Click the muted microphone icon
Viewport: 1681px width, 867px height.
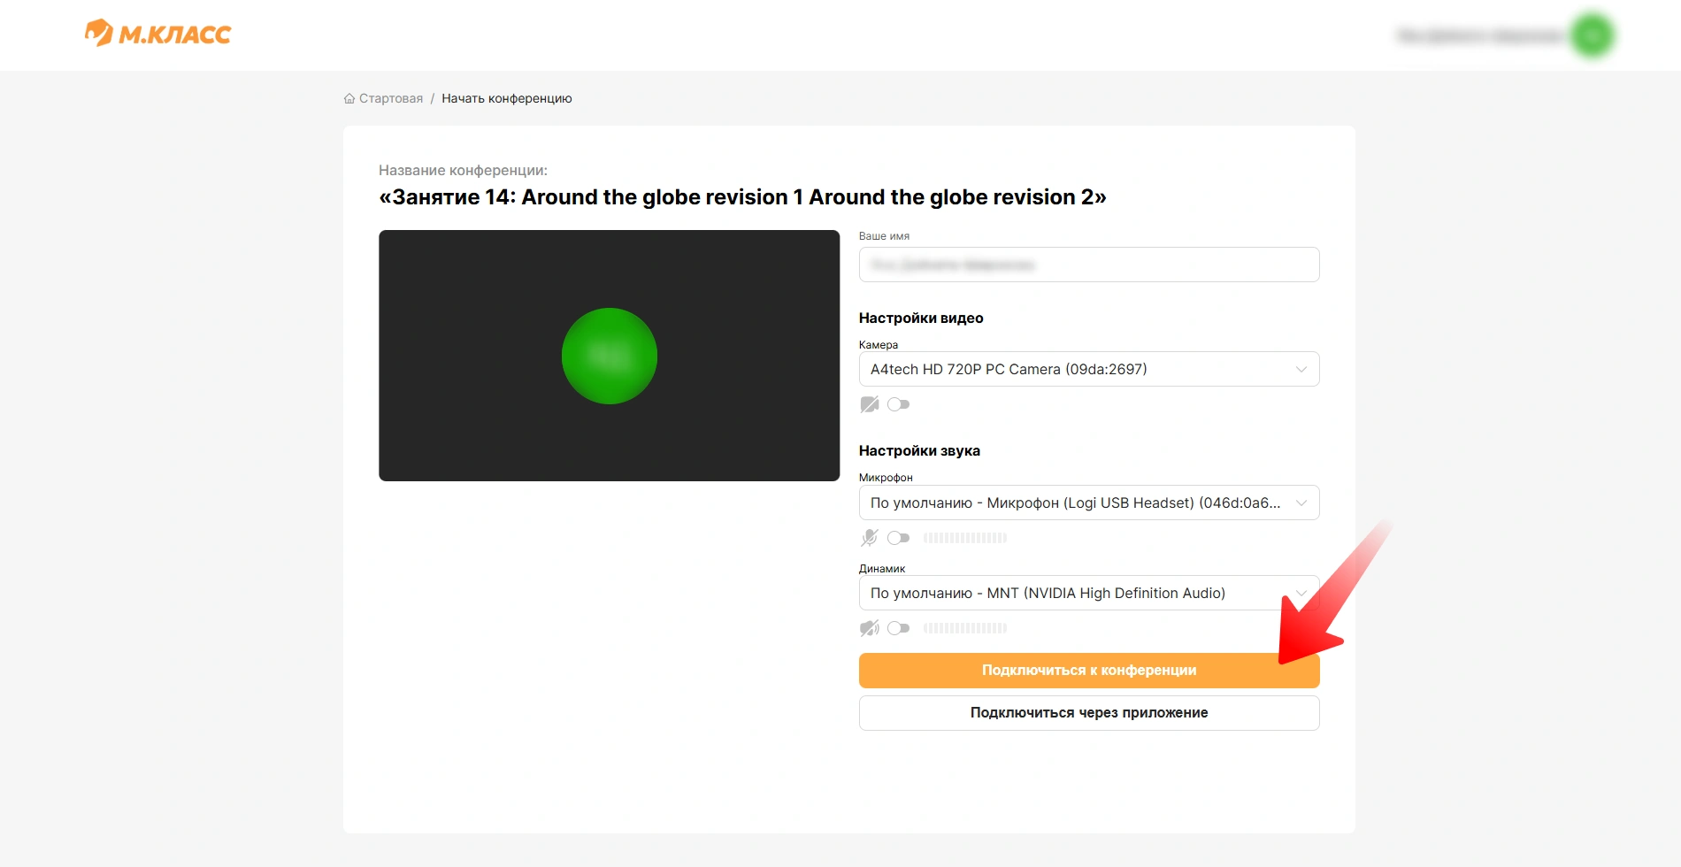(870, 538)
